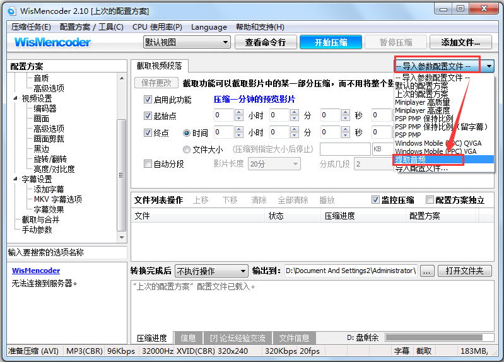The image size is (504, 362).
Task: Select the 导入配置文件... entry
Action: [x=421, y=168]
